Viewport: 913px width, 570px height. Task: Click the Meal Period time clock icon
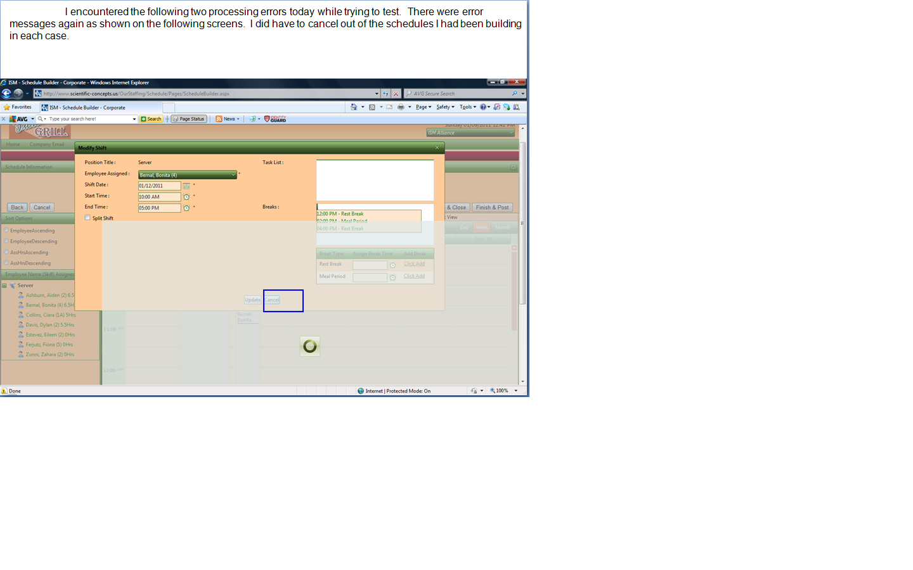click(x=392, y=277)
